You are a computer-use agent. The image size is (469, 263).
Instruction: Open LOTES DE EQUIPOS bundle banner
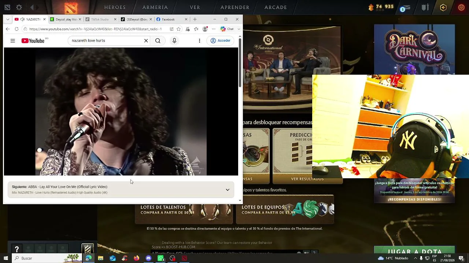pyautogui.click(x=285, y=209)
